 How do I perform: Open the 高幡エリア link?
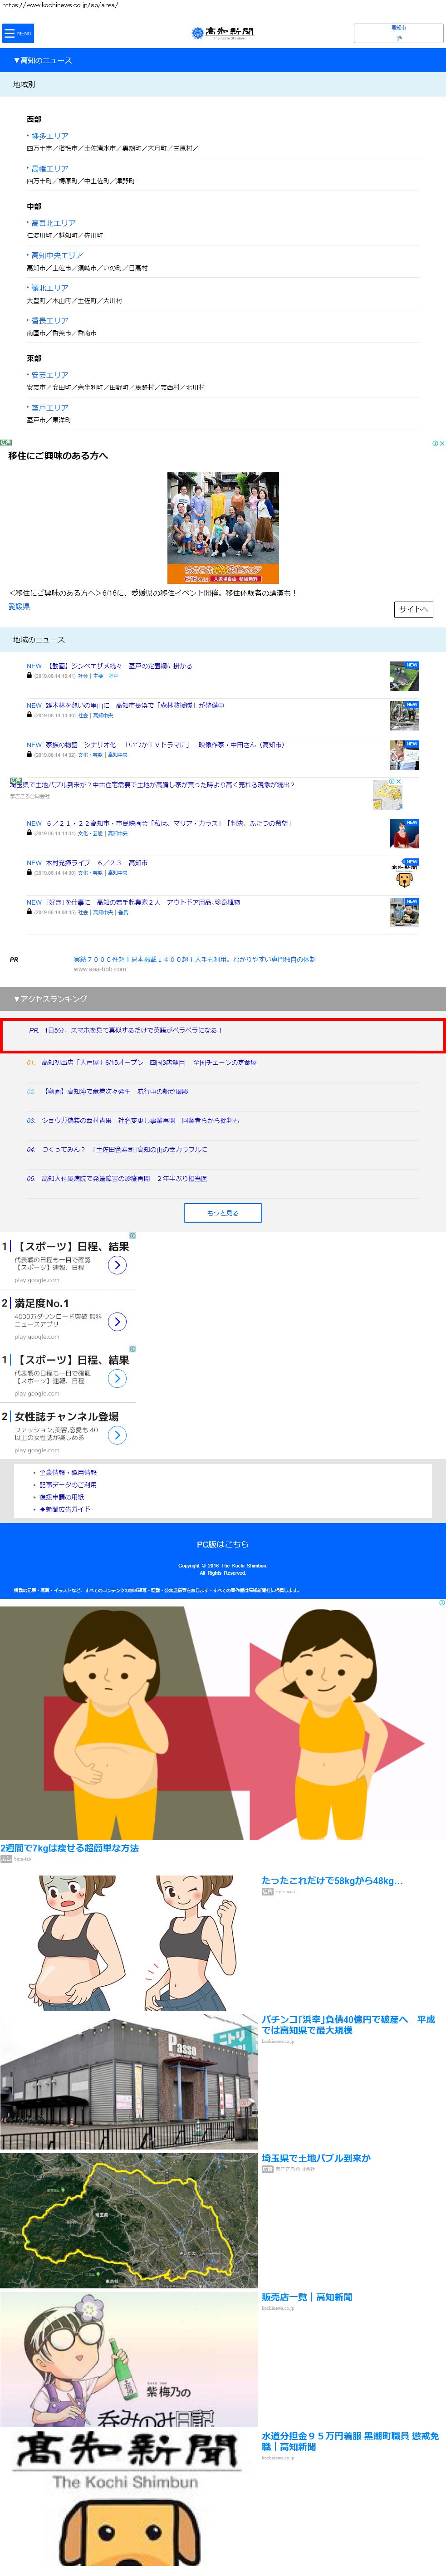pos(49,169)
